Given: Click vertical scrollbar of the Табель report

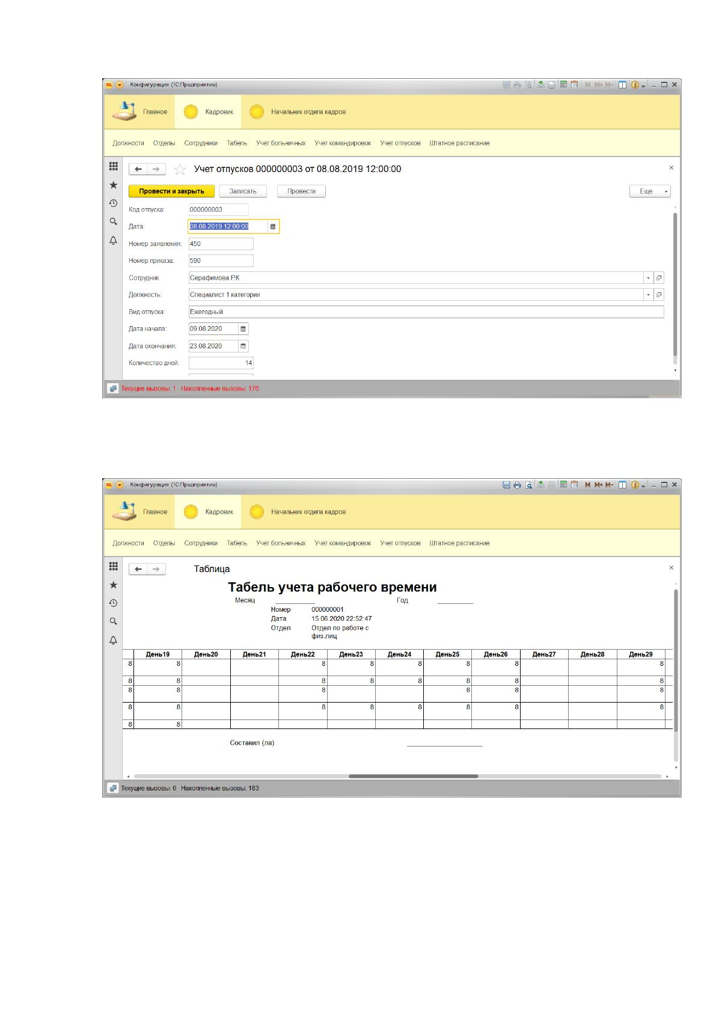Looking at the screenshot, I should coord(675,660).
